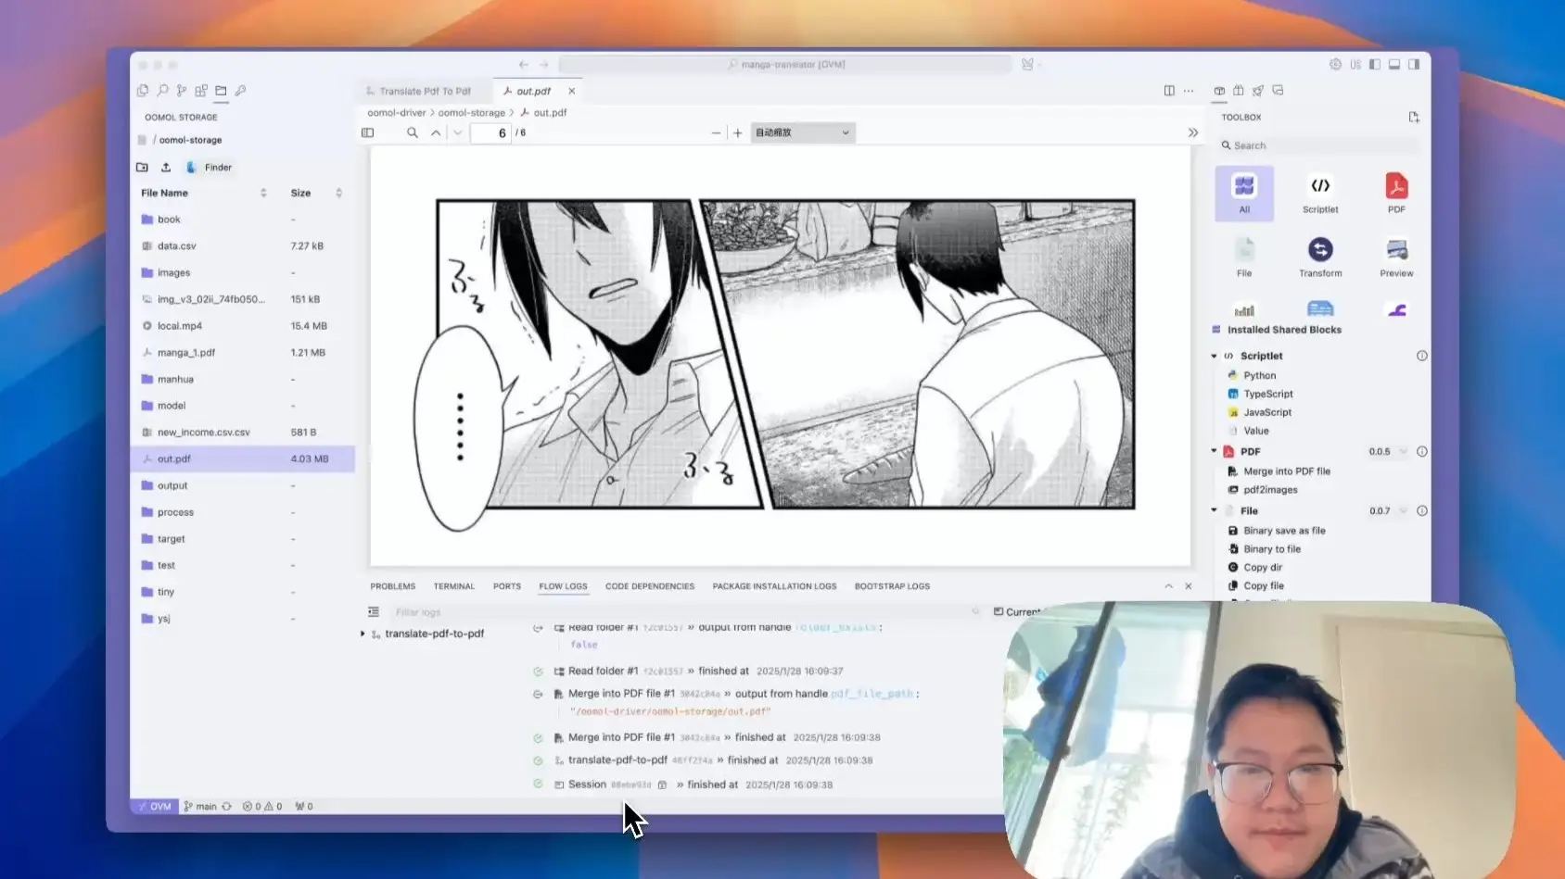Open editor more actions menu
The width and height of the screenshot is (1565, 879).
1189,91
